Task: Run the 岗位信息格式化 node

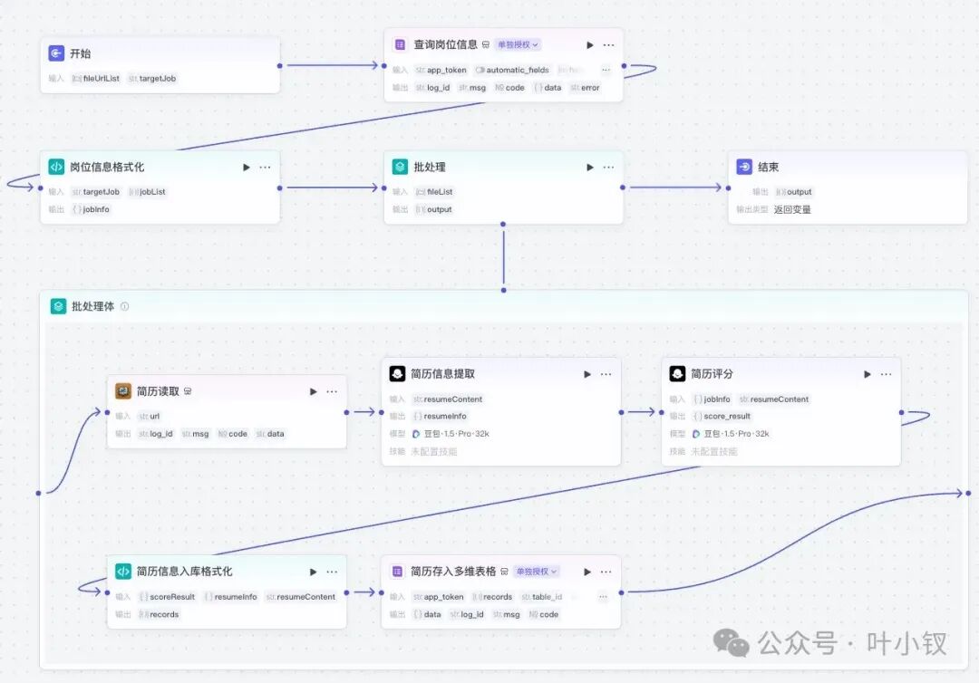Action: point(247,168)
